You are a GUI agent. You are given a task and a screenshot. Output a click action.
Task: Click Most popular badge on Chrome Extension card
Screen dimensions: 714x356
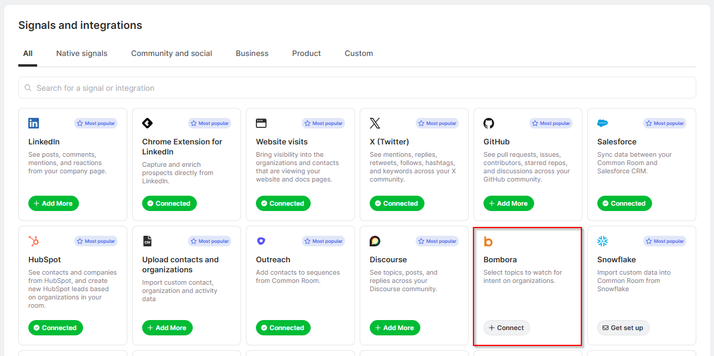[209, 123]
